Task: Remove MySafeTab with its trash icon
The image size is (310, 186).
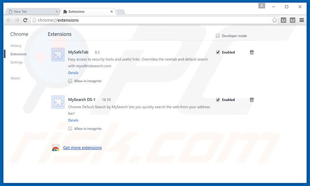Action: [x=252, y=52]
